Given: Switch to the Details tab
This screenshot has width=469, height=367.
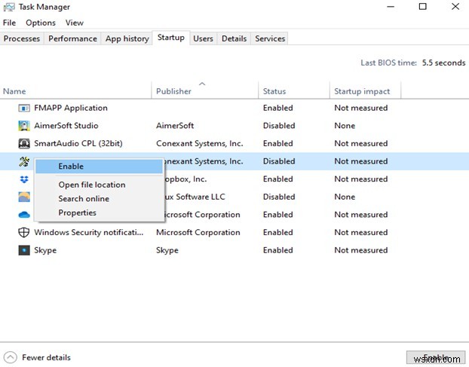Looking at the screenshot, I should (x=234, y=38).
